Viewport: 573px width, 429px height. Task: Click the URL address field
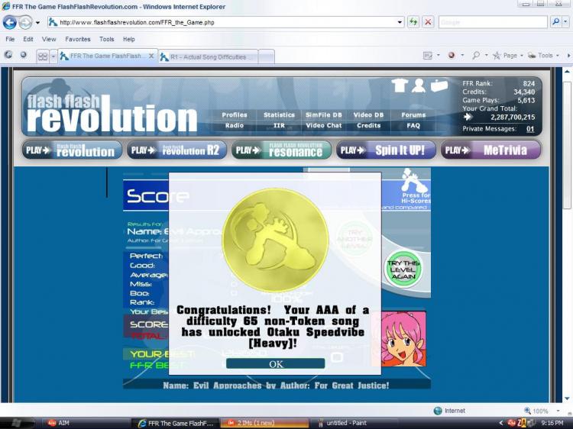pyautogui.click(x=227, y=22)
